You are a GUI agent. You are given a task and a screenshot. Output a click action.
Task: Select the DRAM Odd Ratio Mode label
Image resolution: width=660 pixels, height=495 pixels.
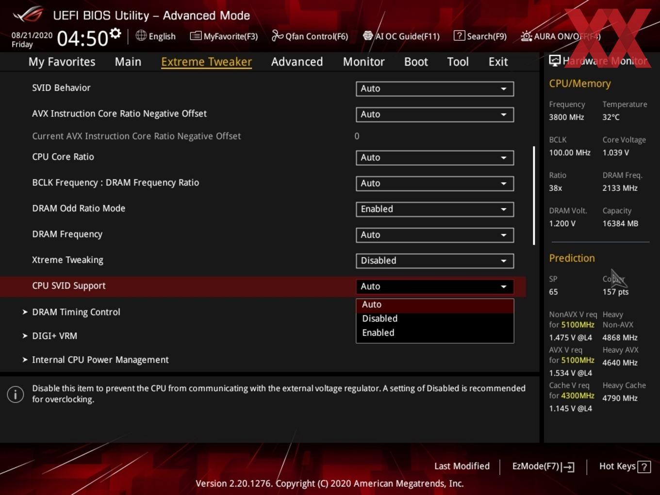click(x=79, y=208)
